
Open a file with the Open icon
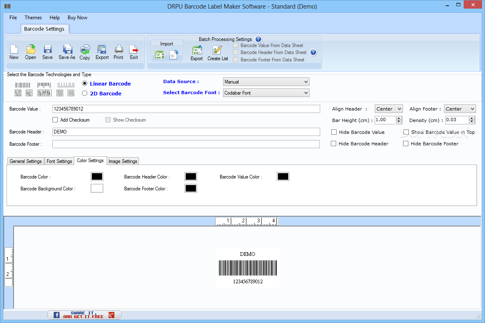[x=31, y=52]
